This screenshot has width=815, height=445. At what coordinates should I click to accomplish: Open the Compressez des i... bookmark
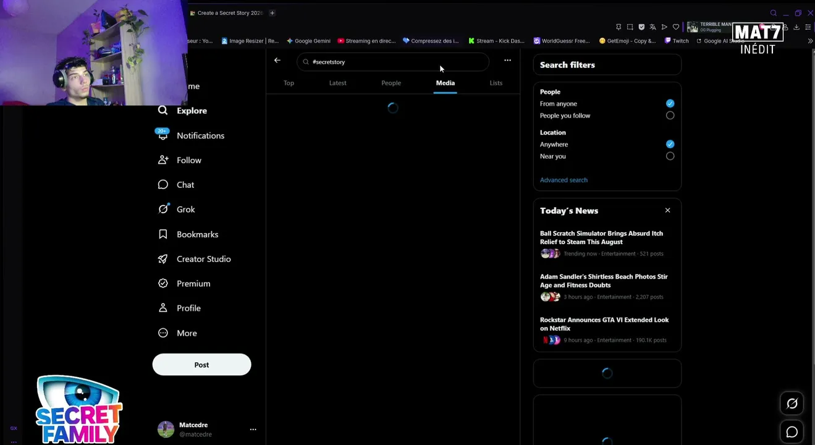[431, 41]
